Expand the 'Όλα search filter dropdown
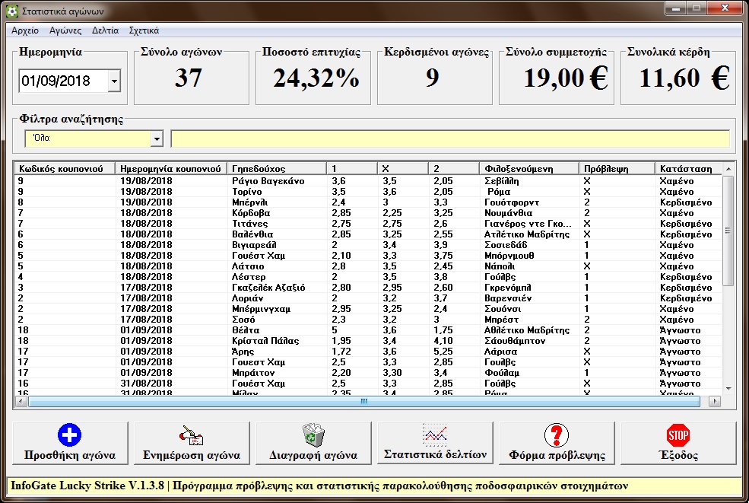The width and height of the screenshot is (749, 503). point(157,139)
